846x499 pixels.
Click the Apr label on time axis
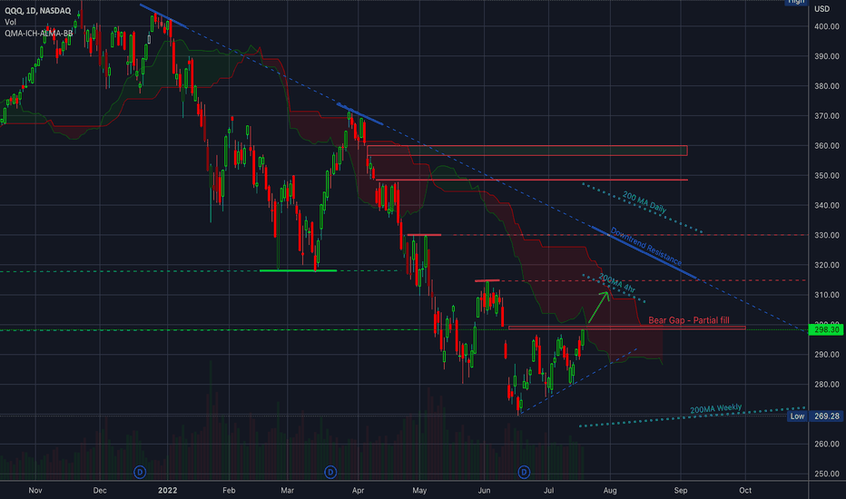[358, 490]
